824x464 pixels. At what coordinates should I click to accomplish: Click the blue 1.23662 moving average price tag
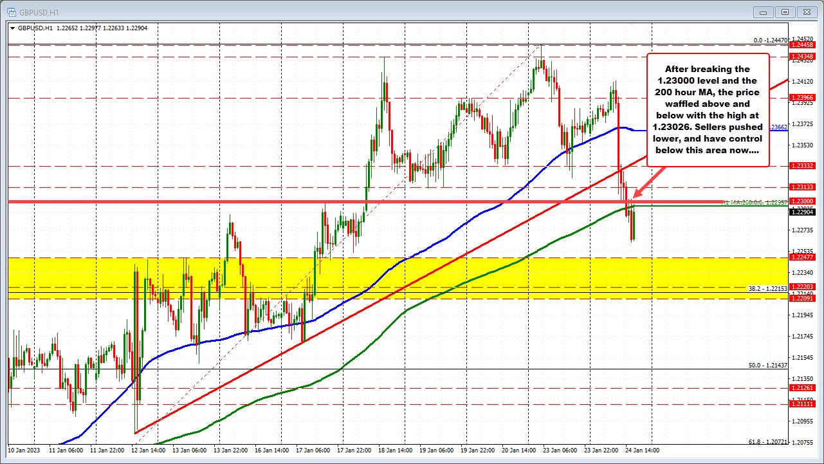tap(778, 127)
